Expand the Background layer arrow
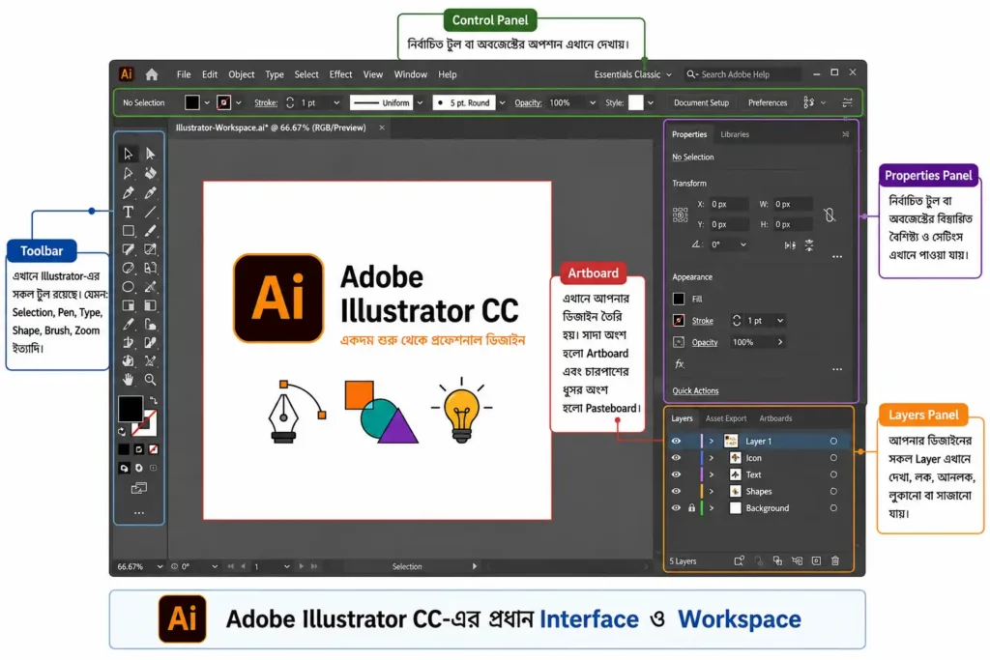The height and width of the screenshot is (660, 990). pos(712,508)
